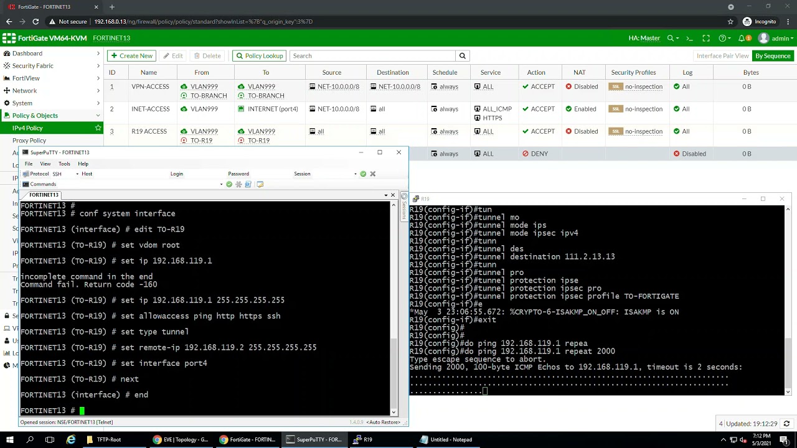
Task: Click the browser address bar URL
Action: coord(204,21)
